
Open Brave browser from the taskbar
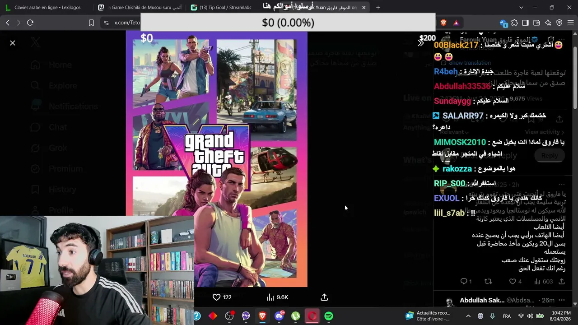coord(262,316)
